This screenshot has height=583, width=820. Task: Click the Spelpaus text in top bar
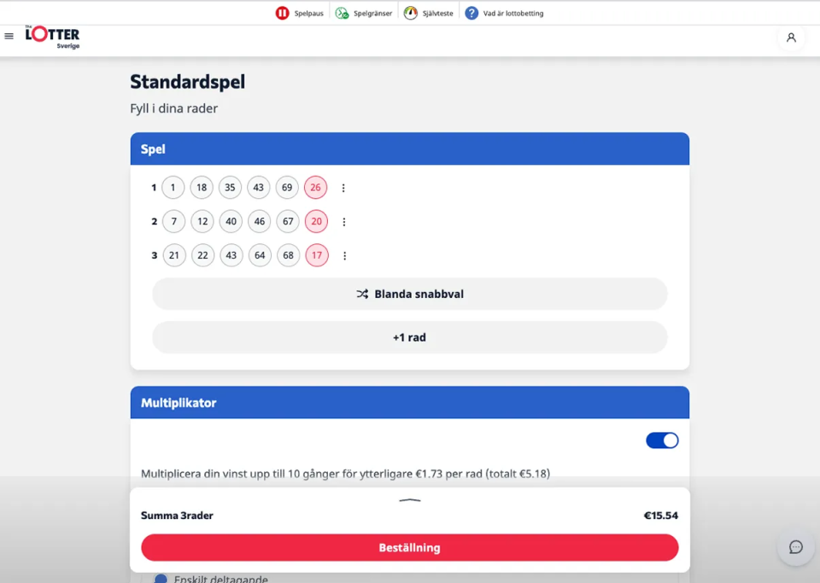coord(308,14)
